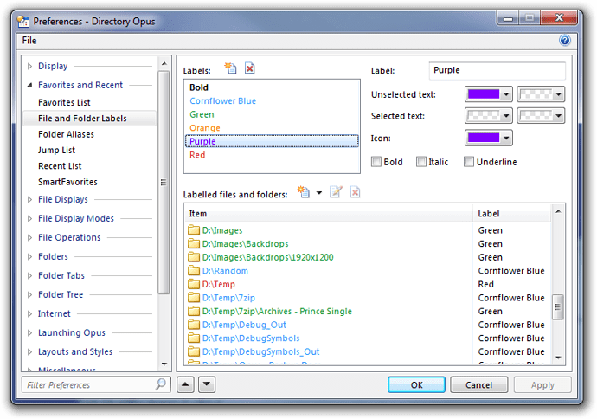This screenshot has width=597, height=419.
Task: Open the Folder Aliases page
Action: click(66, 134)
